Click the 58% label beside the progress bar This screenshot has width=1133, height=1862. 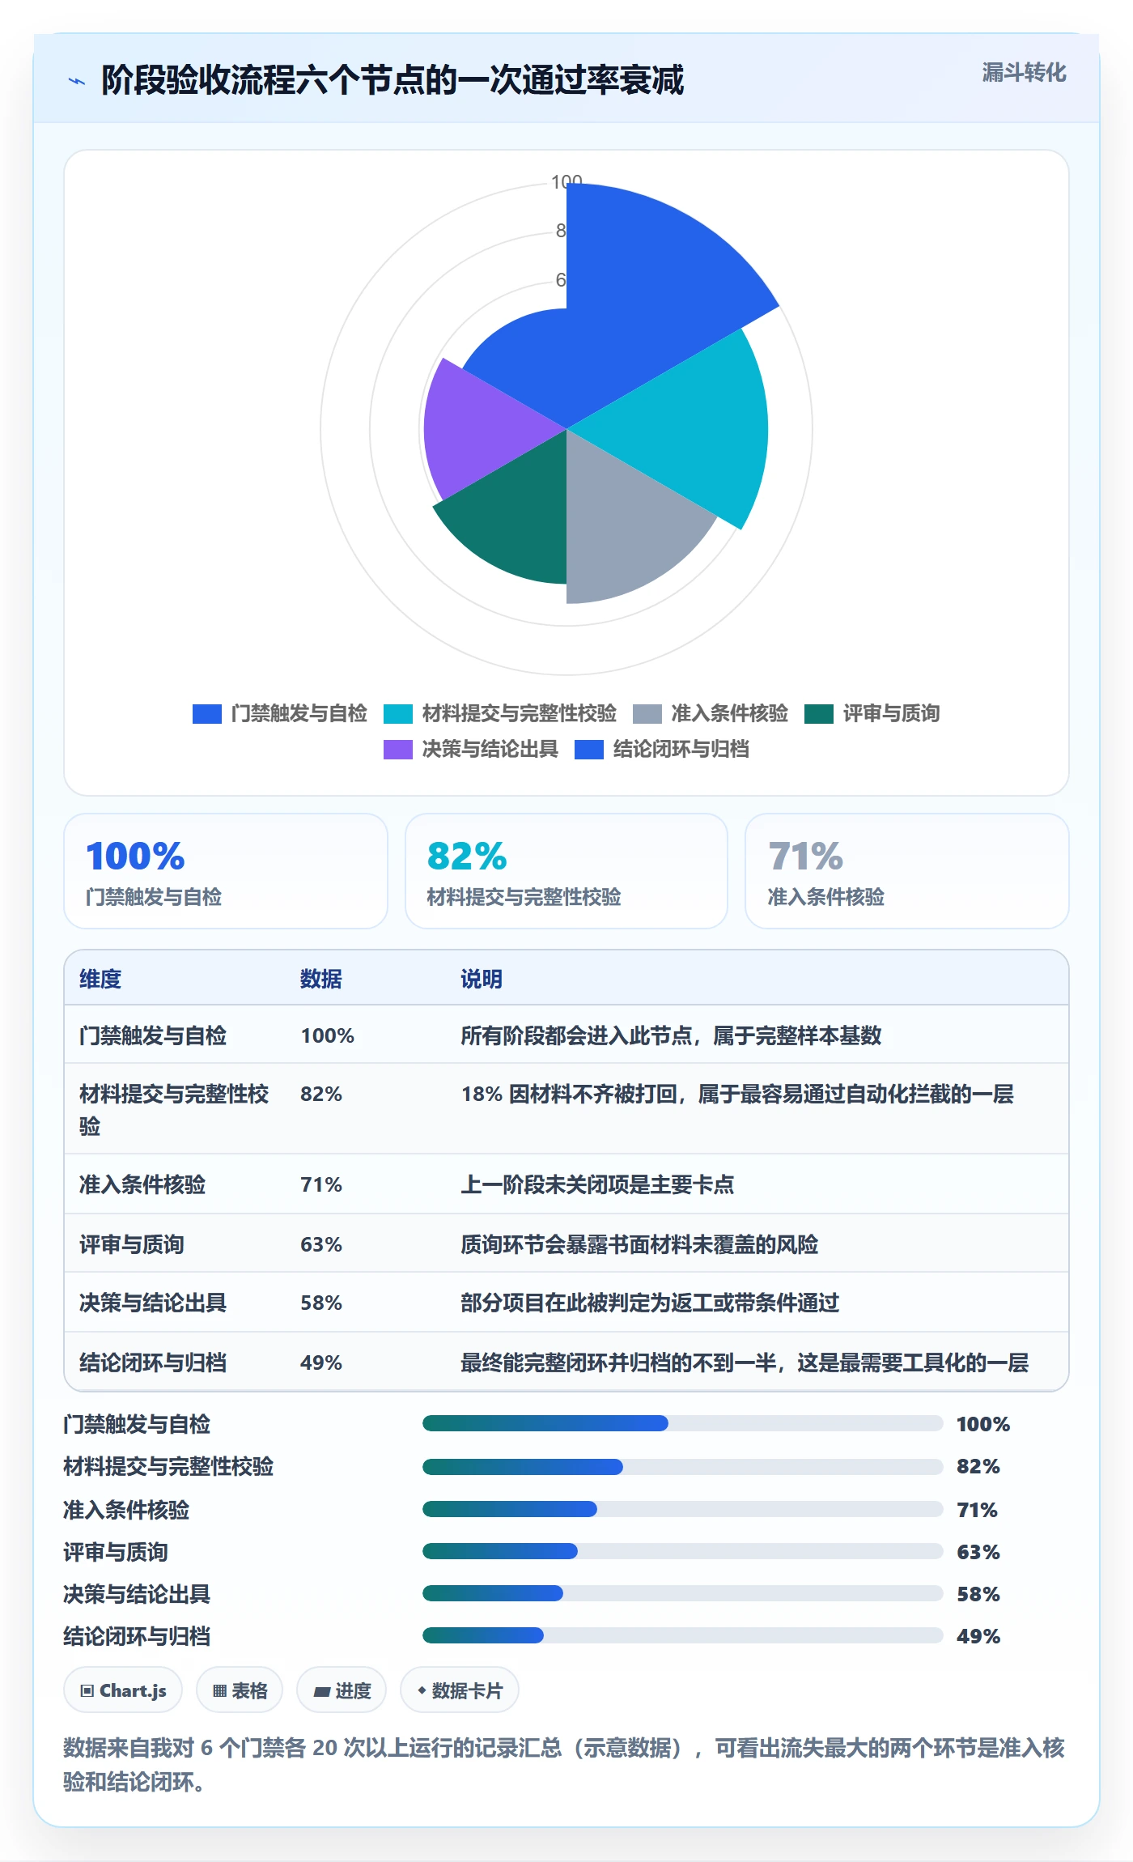978,1594
